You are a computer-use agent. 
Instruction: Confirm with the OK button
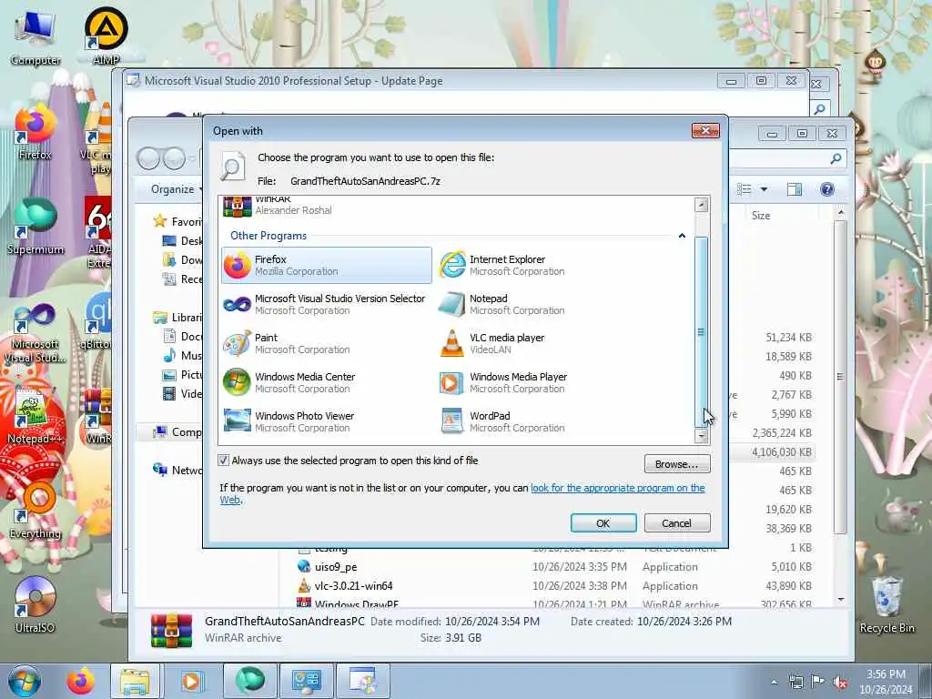tap(603, 523)
